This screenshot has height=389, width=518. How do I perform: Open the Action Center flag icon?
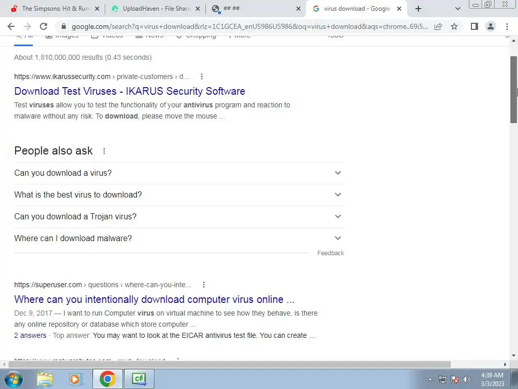(x=455, y=379)
